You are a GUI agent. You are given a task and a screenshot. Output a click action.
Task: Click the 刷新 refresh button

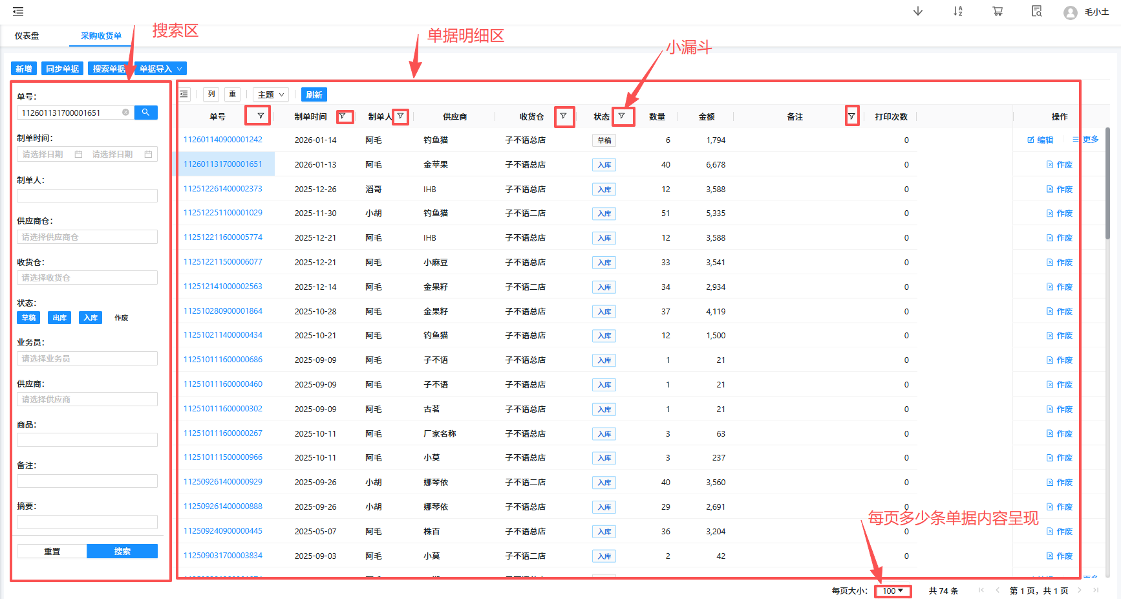click(314, 94)
